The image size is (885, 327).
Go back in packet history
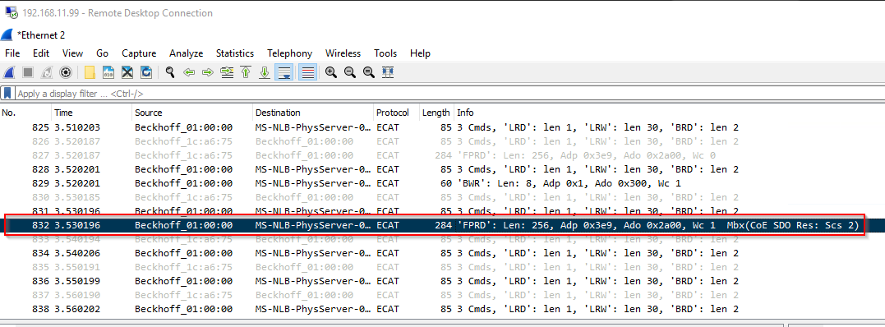click(189, 72)
